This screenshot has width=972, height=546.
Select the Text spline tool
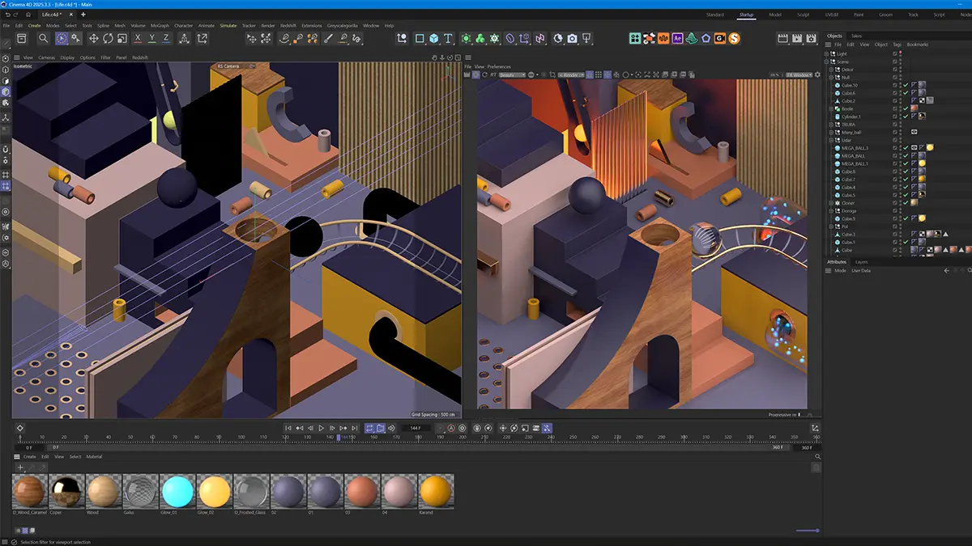pos(448,38)
